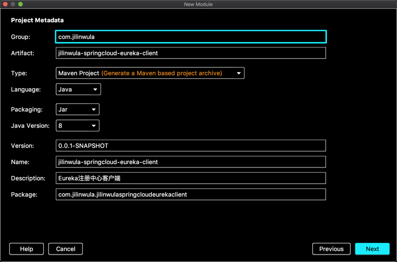Focus the Name input field

click(191, 162)
